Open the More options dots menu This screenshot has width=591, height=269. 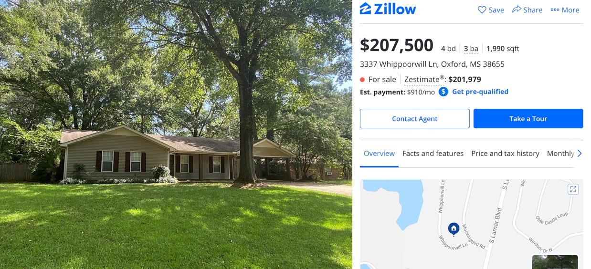[x=555, y=10]
